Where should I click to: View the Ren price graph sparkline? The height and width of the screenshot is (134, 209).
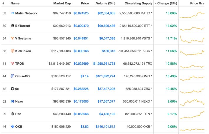[x=192, y=115]
